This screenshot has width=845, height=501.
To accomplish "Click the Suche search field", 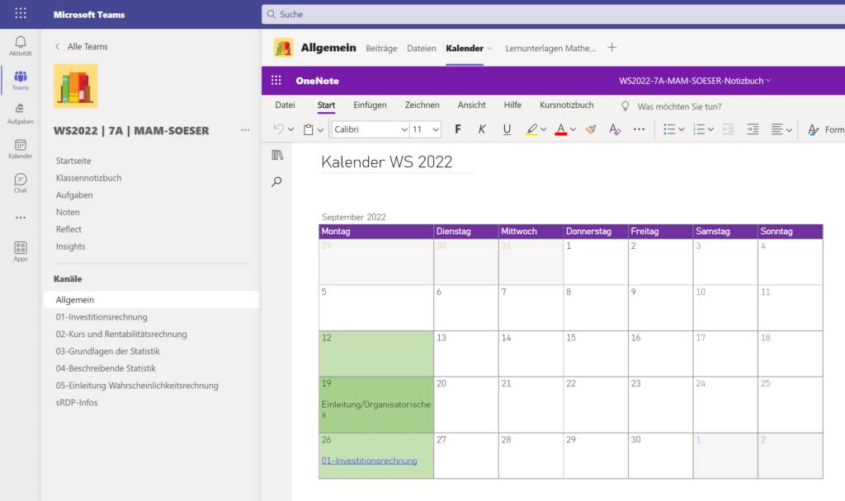I will coord(553,14).
